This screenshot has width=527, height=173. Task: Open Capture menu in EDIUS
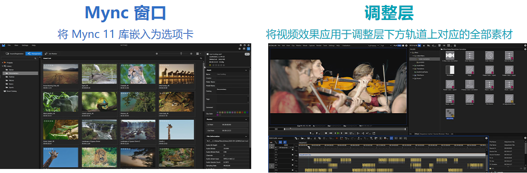click(312, 45)
